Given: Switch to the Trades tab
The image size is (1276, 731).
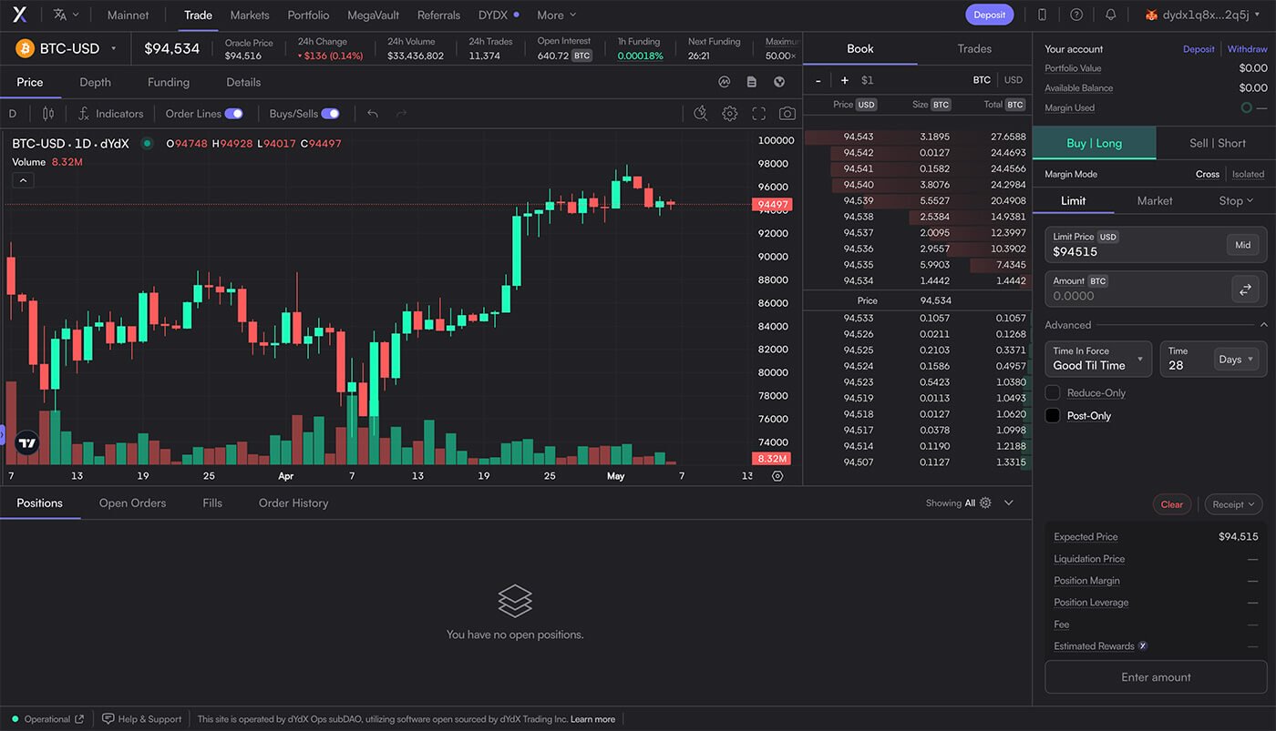Looking at the screenshot, I should pyautogui.click(x=973, y=48).
